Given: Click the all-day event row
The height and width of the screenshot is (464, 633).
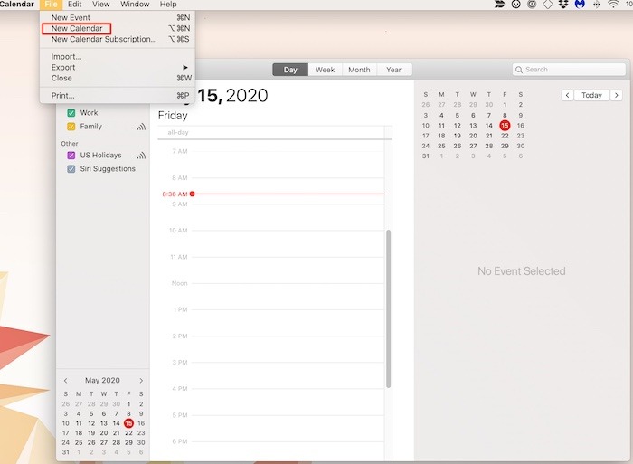Looking at the screenshot, I should pos(275,132).
